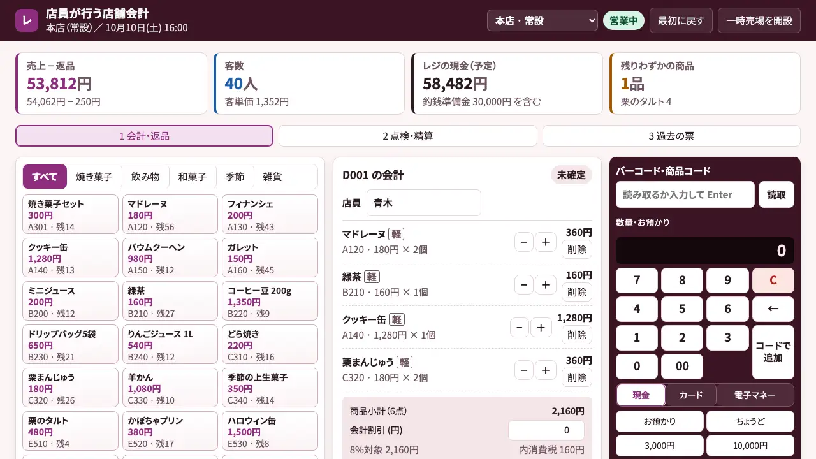Switch to the 1 会計・返品 tab
The width and height of the screenshot is (816, 459).
pyautogui.click(x=144, y=136)
